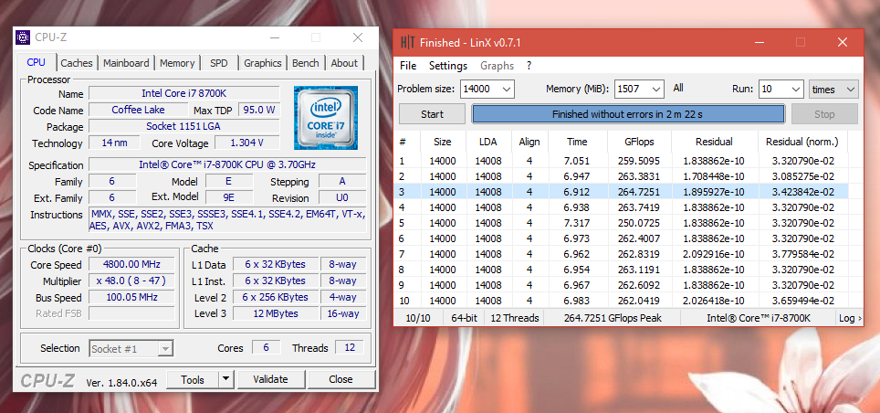Switch to the SPD tab
880x413 pixels.
point(219,63)
